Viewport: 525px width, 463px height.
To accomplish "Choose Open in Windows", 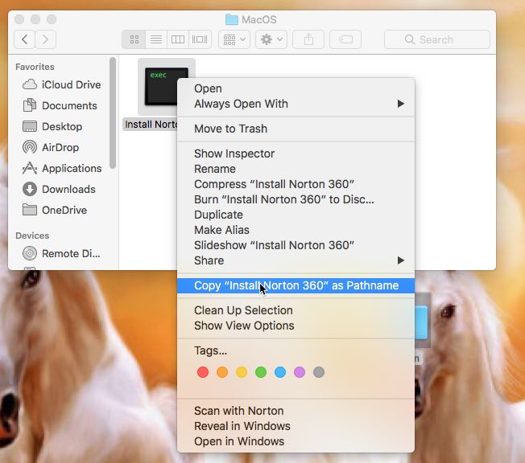I will coord(296,441).
